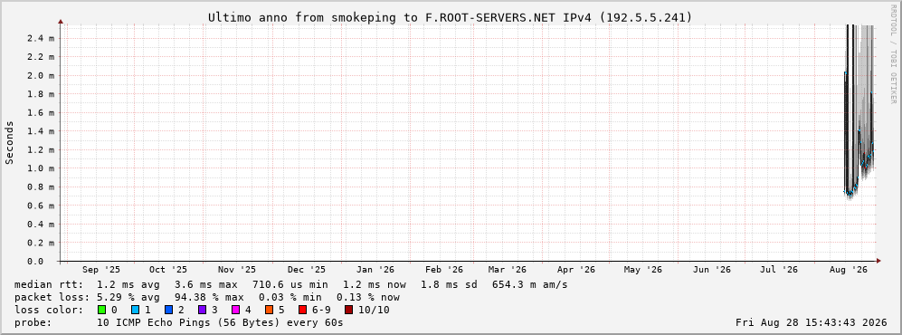Click the Jan '26 axis label
Image resolution: width=902 pixels, height=335 pixels.
pos(375,270)
